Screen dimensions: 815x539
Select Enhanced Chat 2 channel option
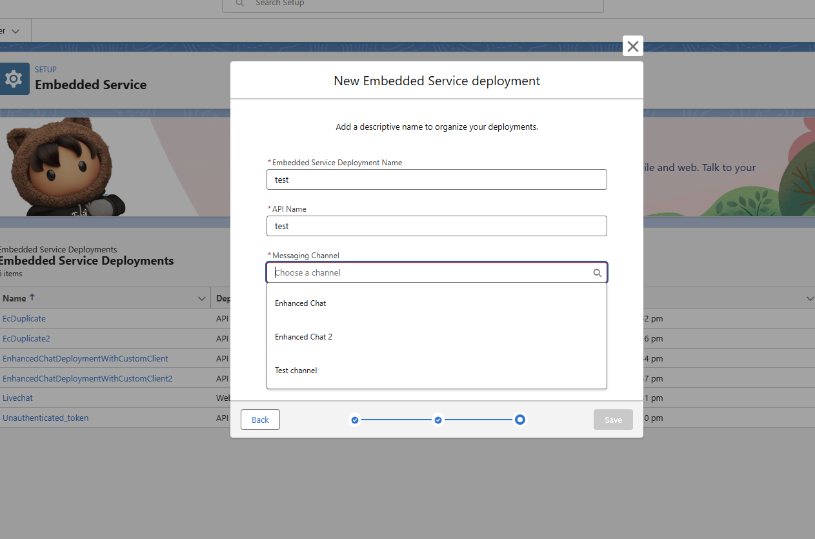(437, 337)
